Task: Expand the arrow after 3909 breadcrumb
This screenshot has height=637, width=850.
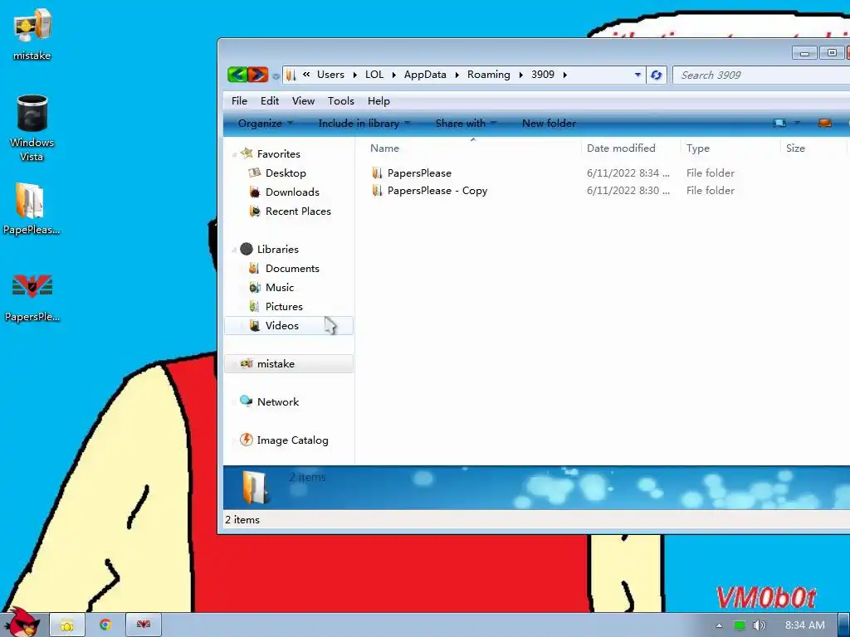Action: click(x=564, y=75)
